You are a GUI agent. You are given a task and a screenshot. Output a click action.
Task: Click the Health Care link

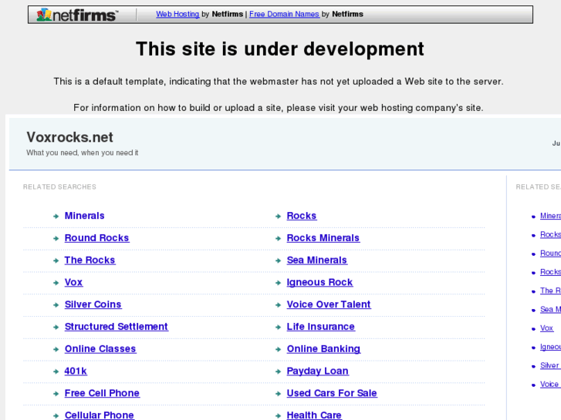pos(314,415)
